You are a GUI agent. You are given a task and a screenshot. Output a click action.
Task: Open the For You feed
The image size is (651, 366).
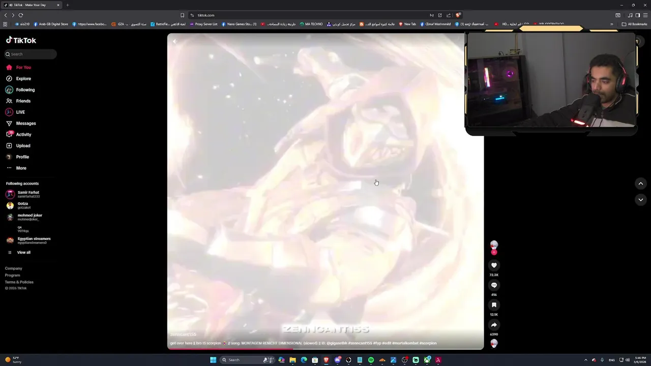coord(18,67)
